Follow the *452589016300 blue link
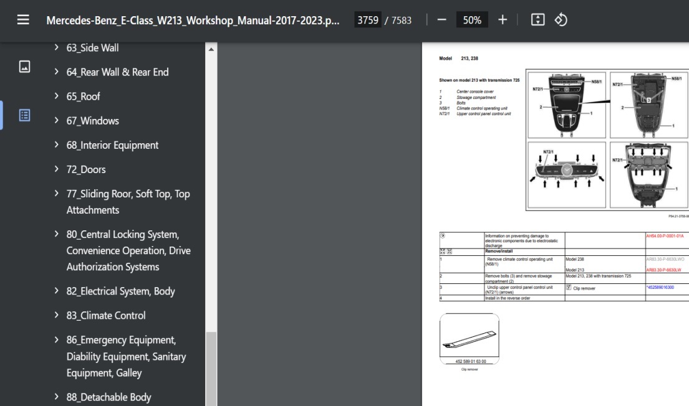 660,288
